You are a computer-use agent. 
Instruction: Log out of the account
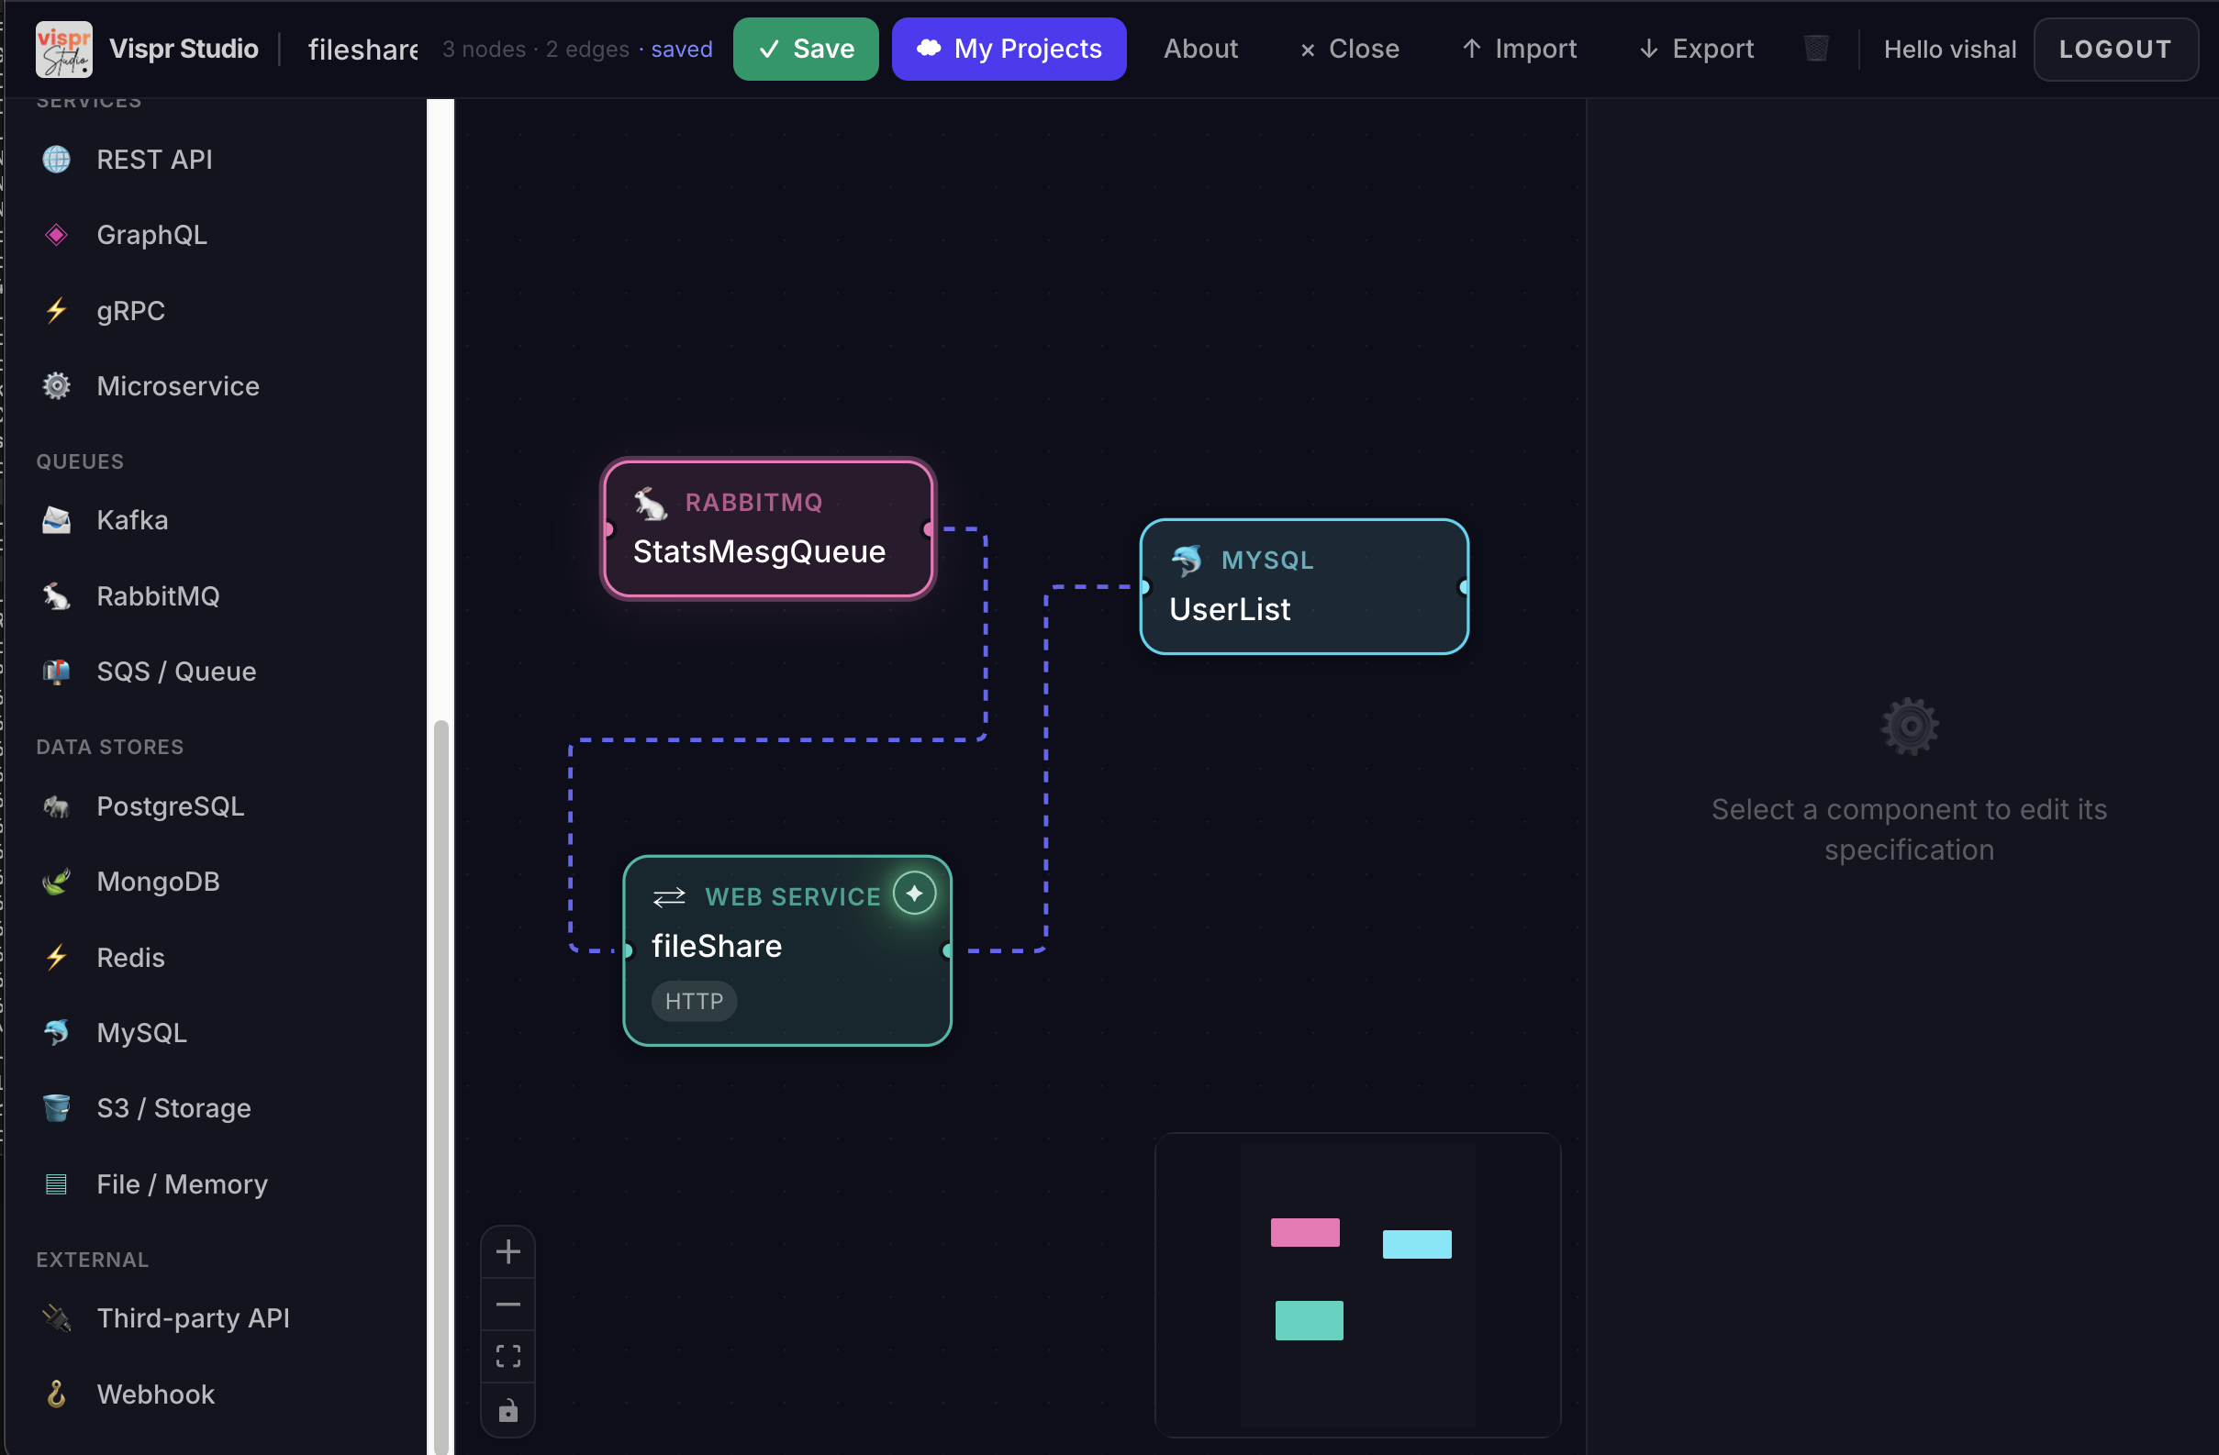click(x=2115, y=49)
